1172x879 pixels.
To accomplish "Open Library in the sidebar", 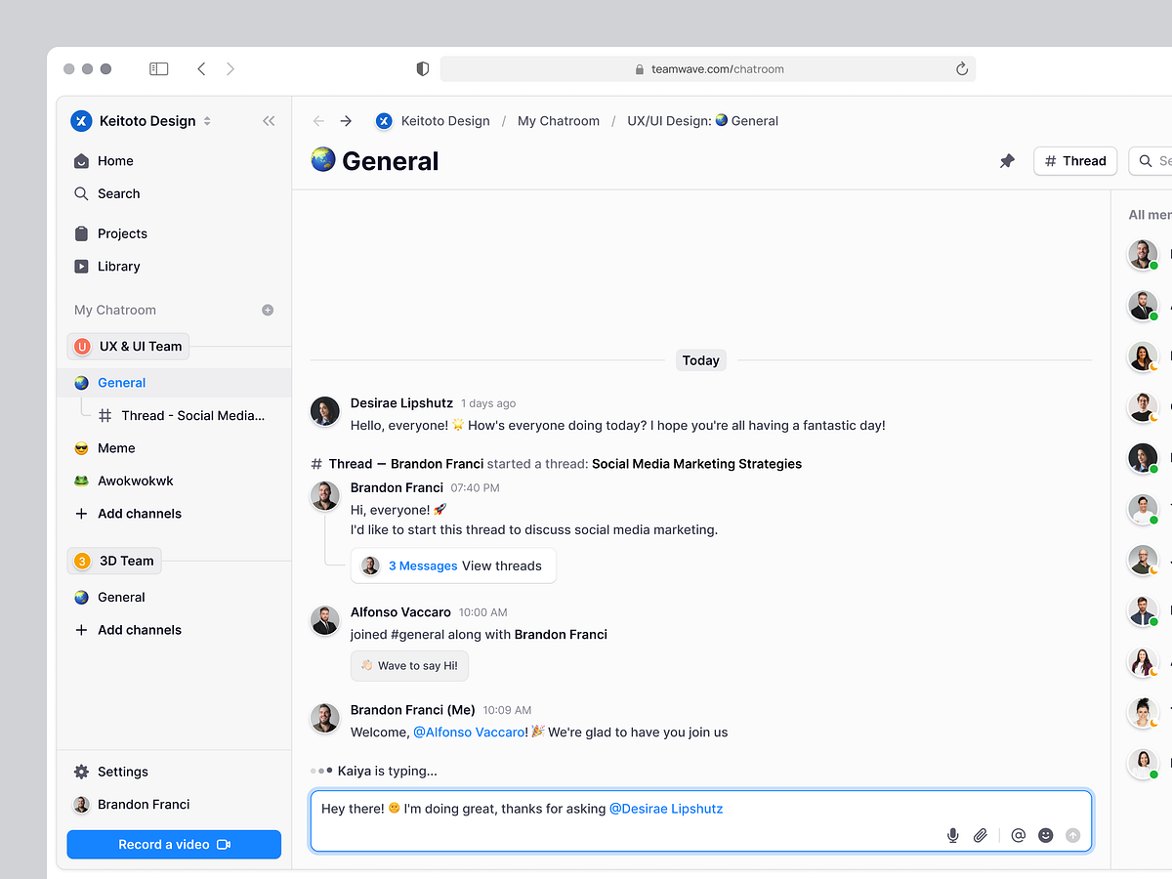I will (x=118, y=267).
